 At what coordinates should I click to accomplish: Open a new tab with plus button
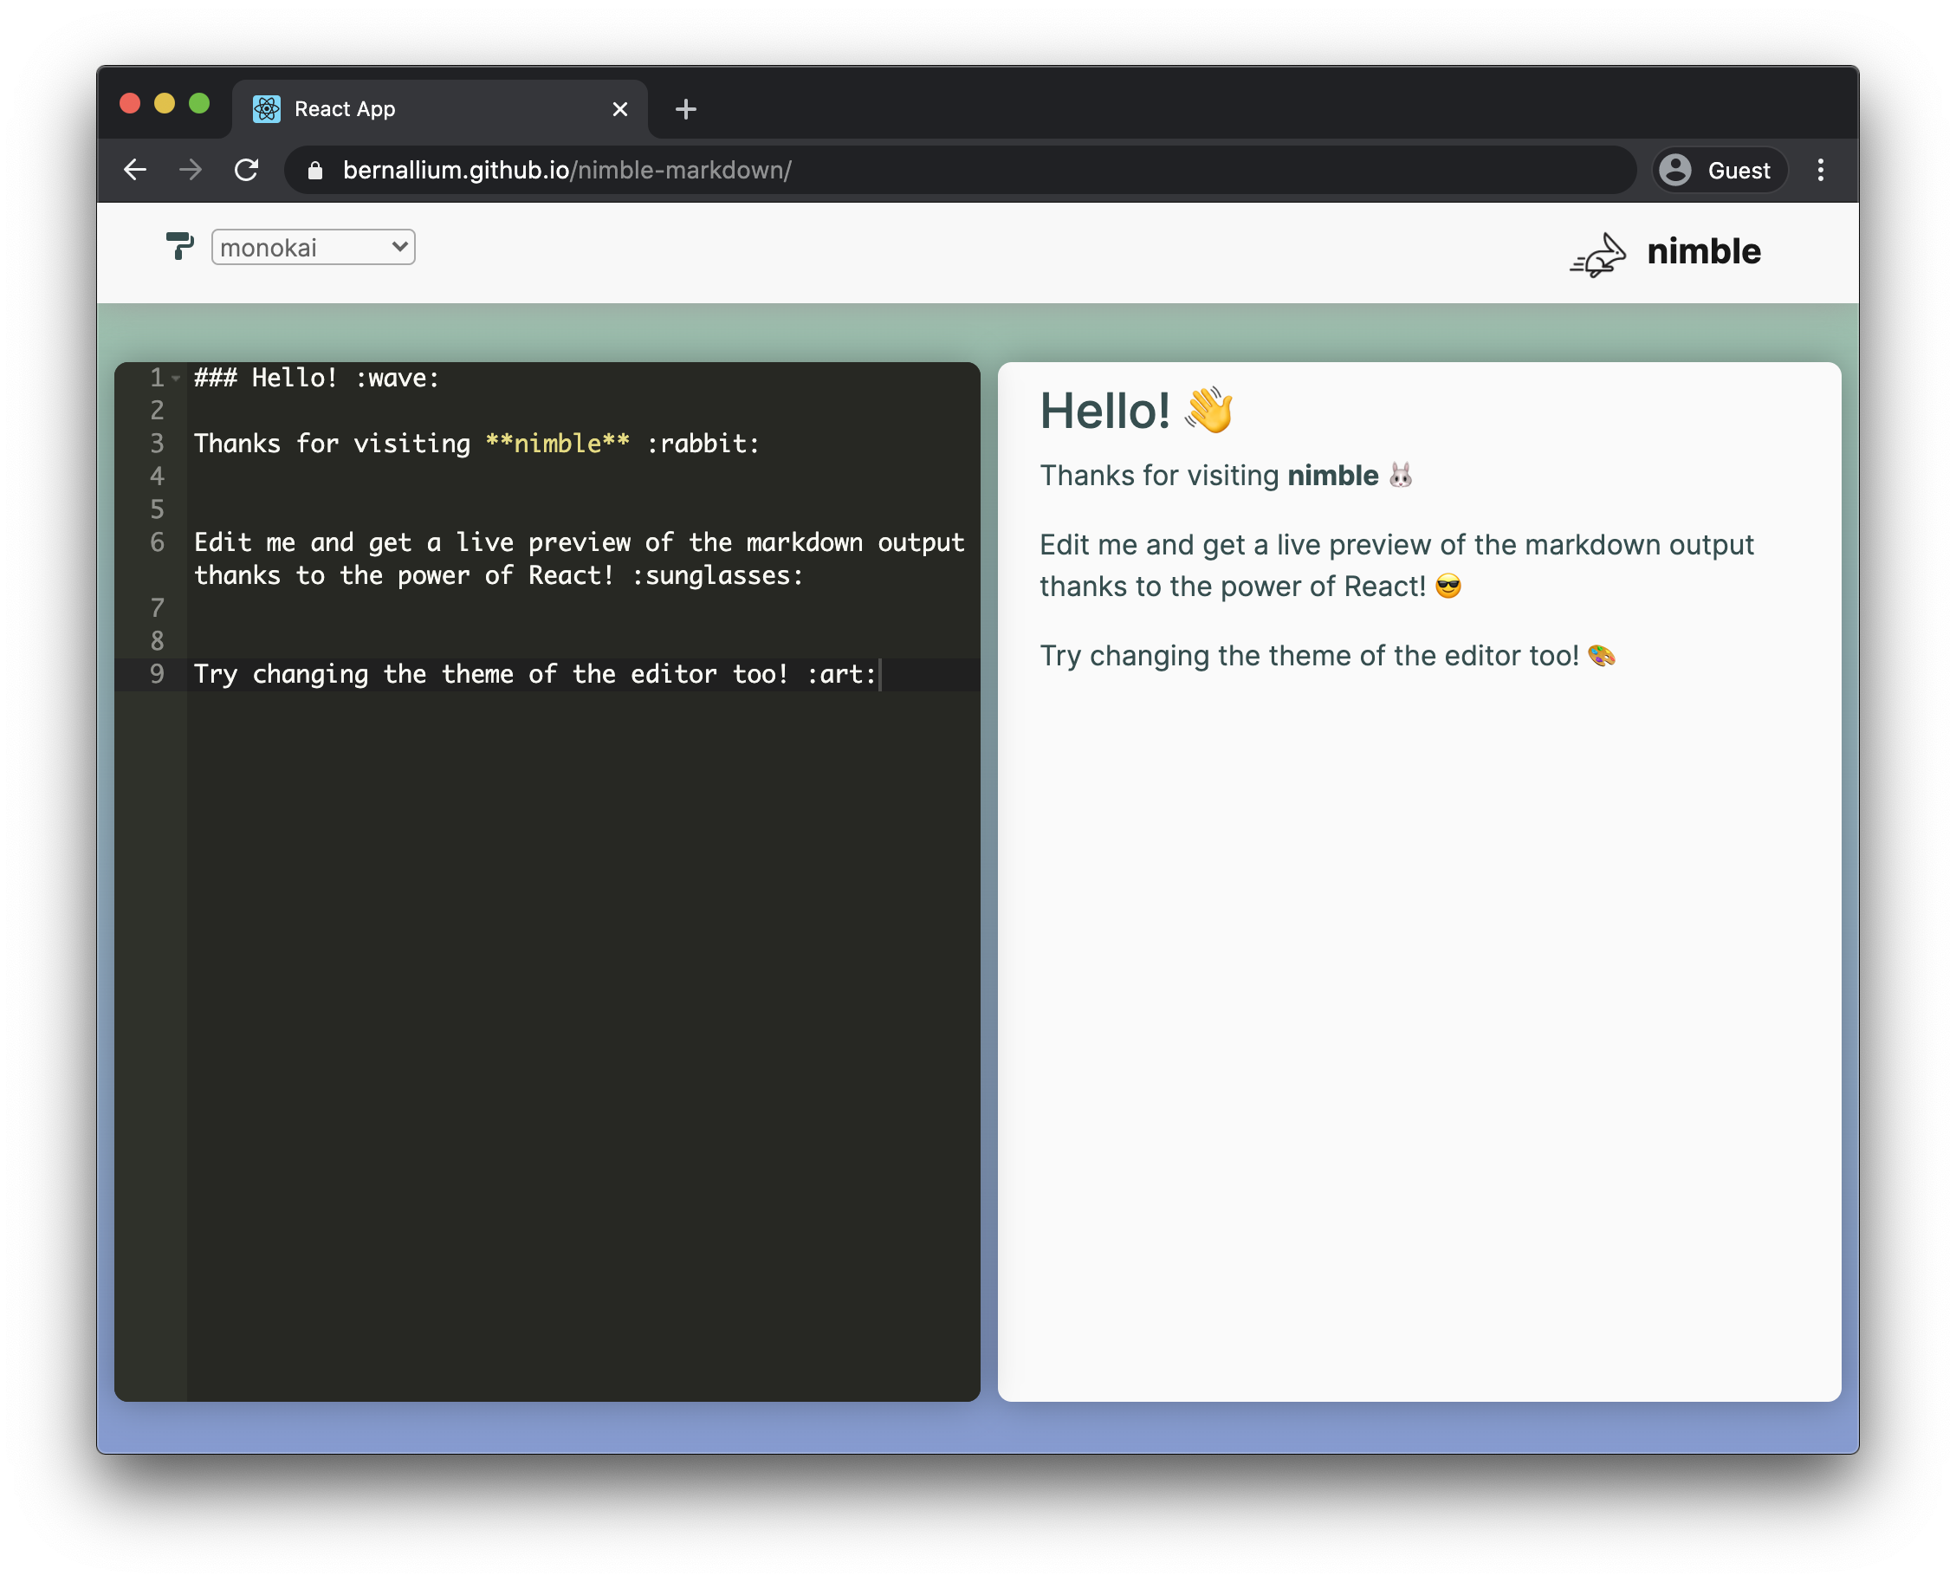tap(686, 109)
